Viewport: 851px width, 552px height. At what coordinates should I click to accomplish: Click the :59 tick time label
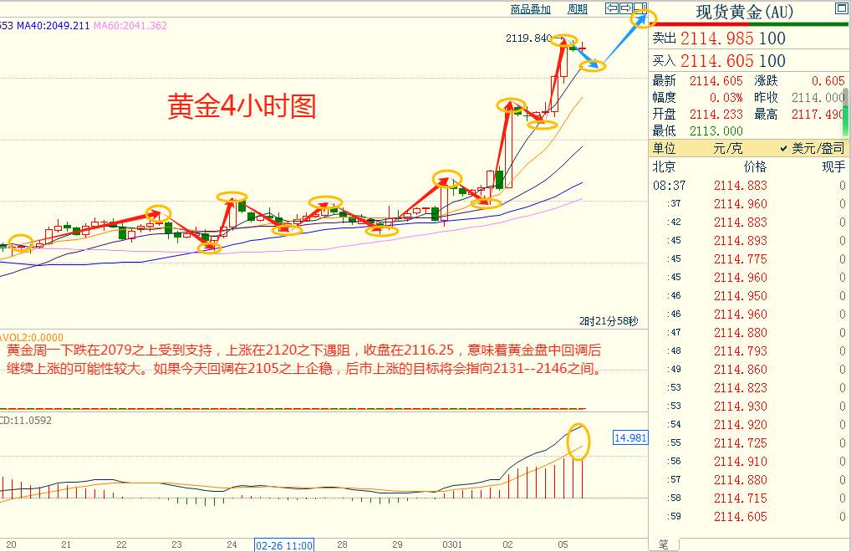(x=674, y=516)
